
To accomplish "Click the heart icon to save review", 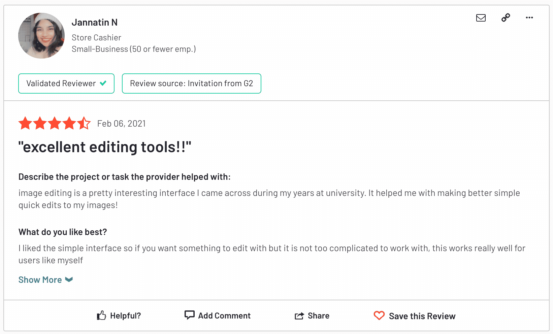I will click(379, 315).
